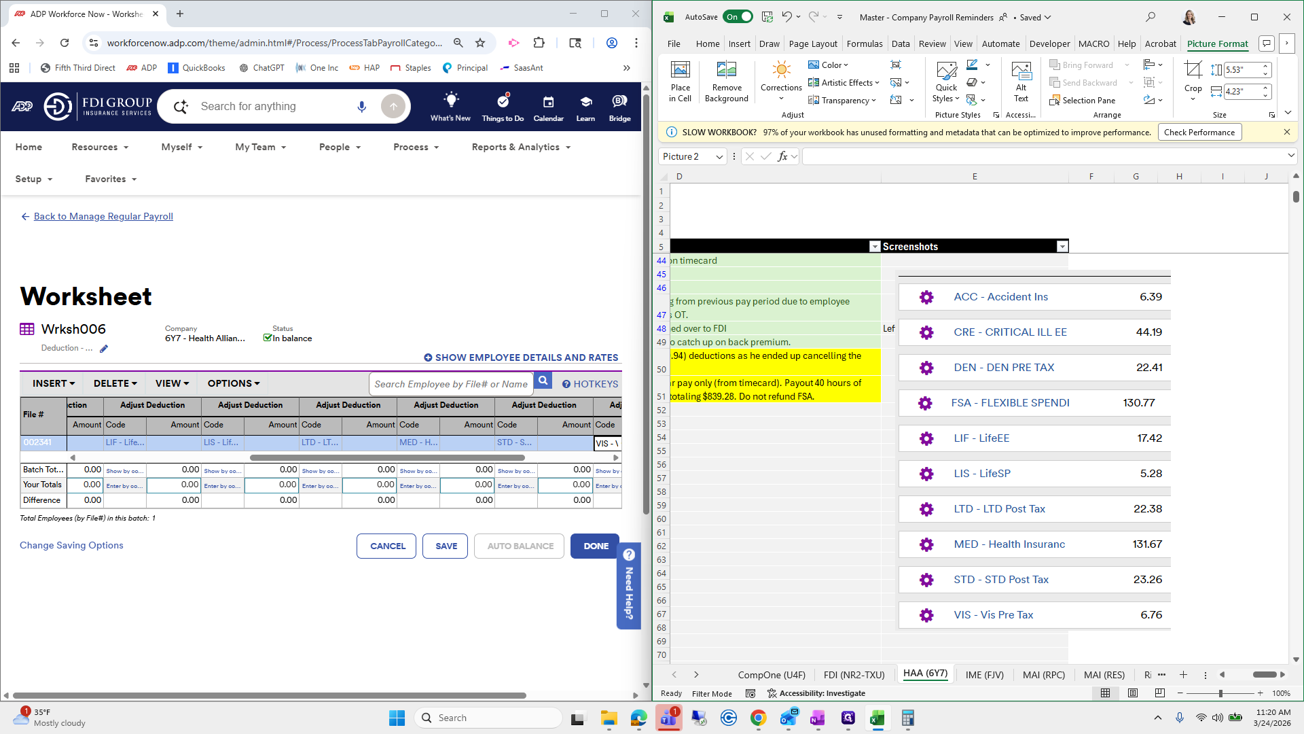
Task: Click the Remove Background icon
Action: (726, 71)
